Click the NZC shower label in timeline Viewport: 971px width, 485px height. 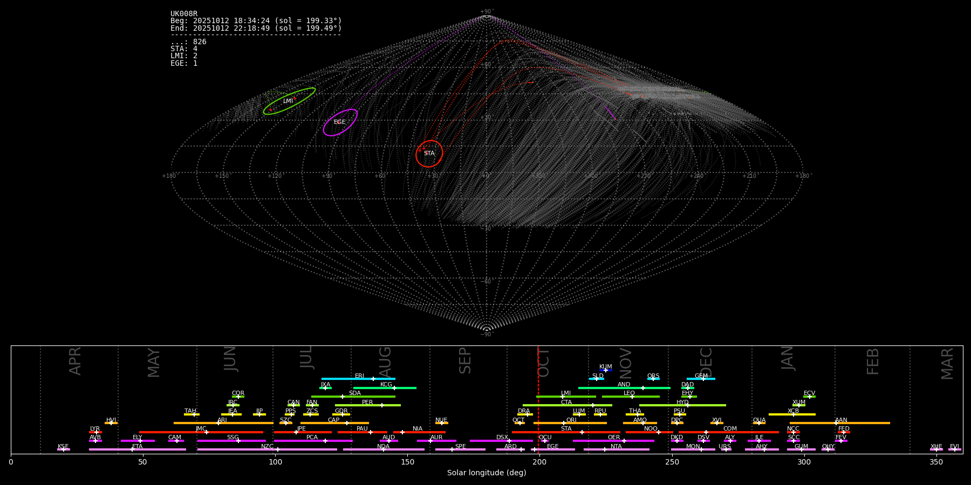tap(268, 447)
